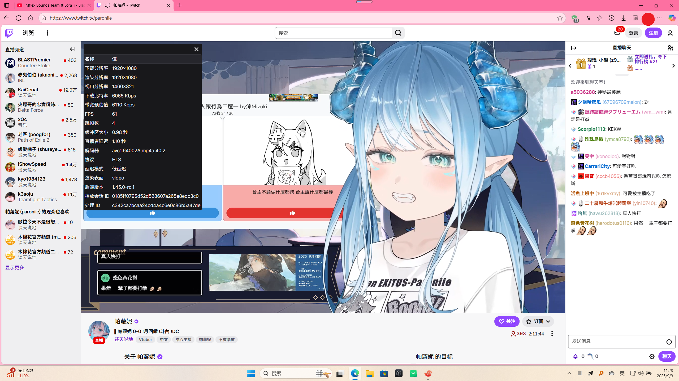The height and width of the screenshot is (381, 679).
Task: Show next gift leaderboard entry
Action: coord(673,66)
